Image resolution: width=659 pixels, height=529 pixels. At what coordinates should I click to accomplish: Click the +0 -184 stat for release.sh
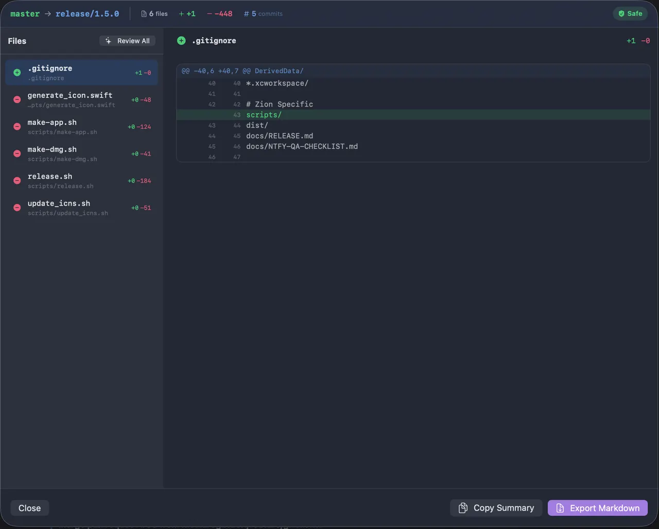point(140,181)
